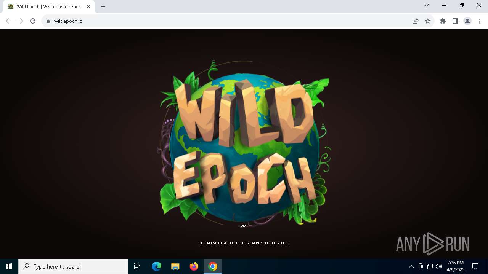
Task: Click the Show desktop sliver
Action: click(x=487, y=266)
